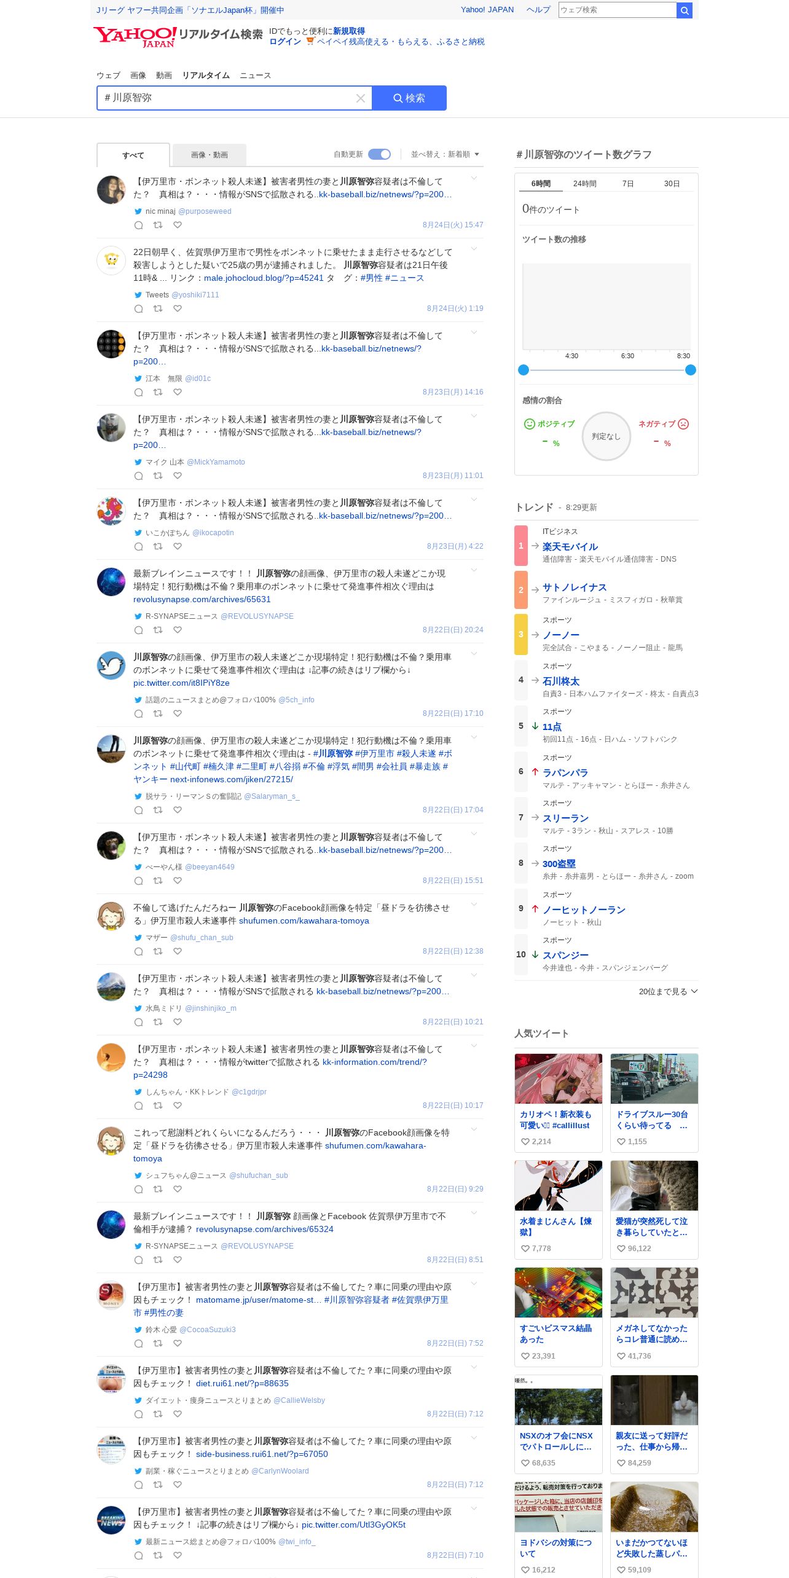The width and height of the screenshot is (789, 1578).
Task: Open the ラパンパラ trend
Action: pos(565,773)
